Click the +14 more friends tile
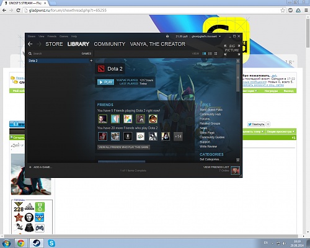This screenshot has height=248, width=310. click(178, 136)
